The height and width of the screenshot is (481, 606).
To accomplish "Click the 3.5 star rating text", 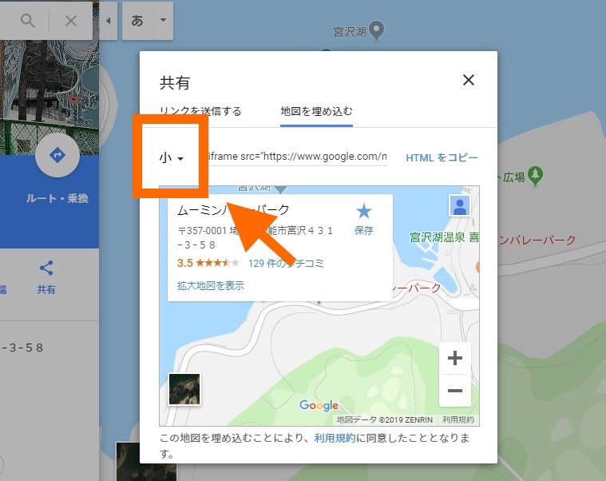I will pos(184,264).
